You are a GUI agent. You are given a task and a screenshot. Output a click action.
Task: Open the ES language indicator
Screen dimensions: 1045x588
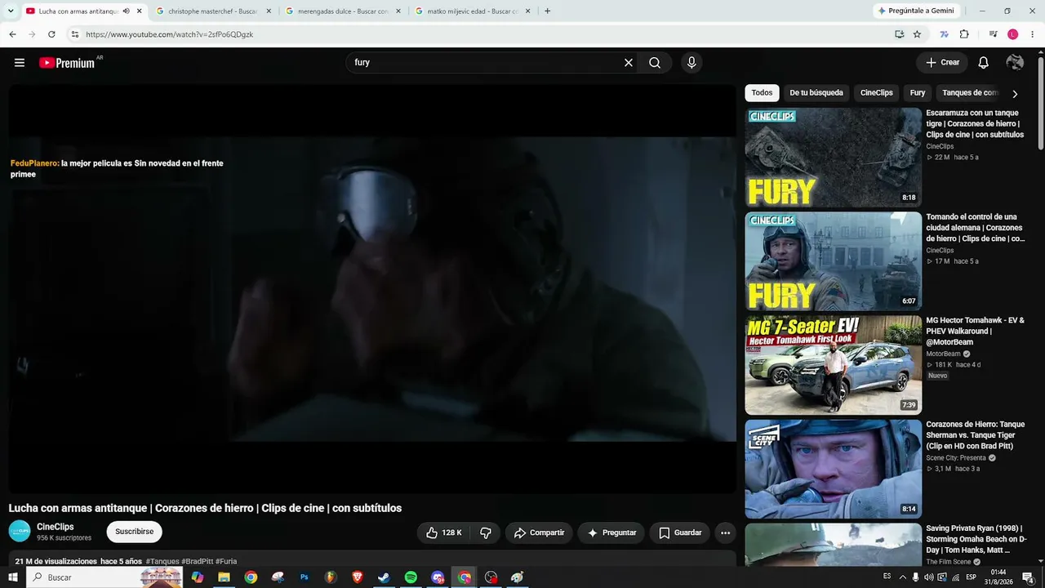pyautogui.click(x=887, y=577)
